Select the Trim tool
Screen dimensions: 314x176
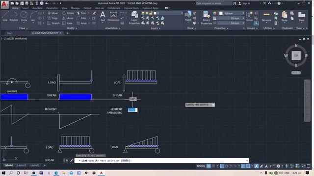click(81, 13)
